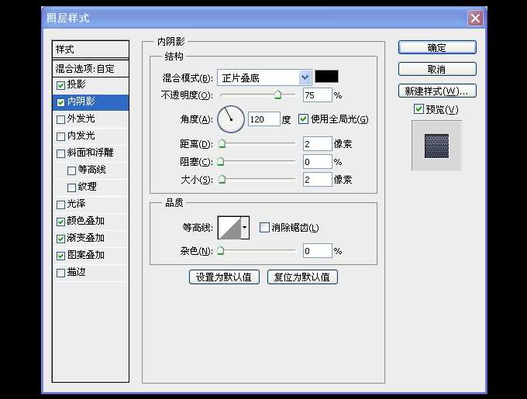Click the 确定 confirm button

coord(436,48)
